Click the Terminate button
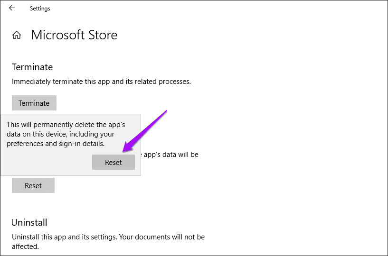The width and height of the screenshot is (388, 256). click(34, 103)
